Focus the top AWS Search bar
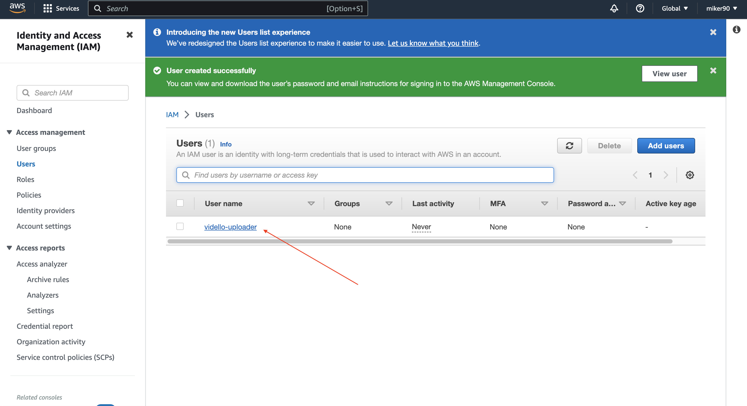This screenshot has width=747, height=406. click(228, 8)
